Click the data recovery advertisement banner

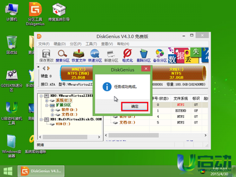click(x=188, y=55)
